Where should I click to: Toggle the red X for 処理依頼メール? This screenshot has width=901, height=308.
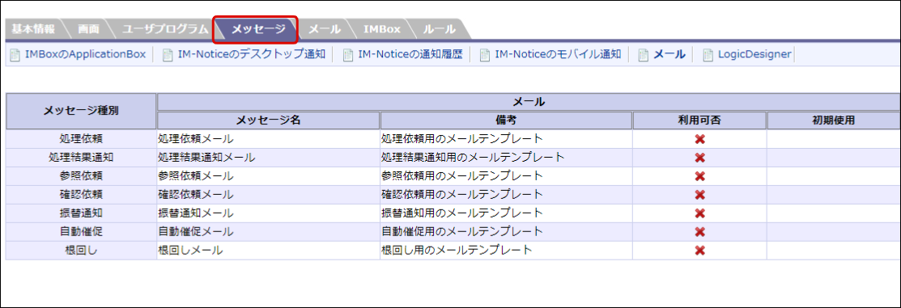pyautogui.click(x=699, y=139)
